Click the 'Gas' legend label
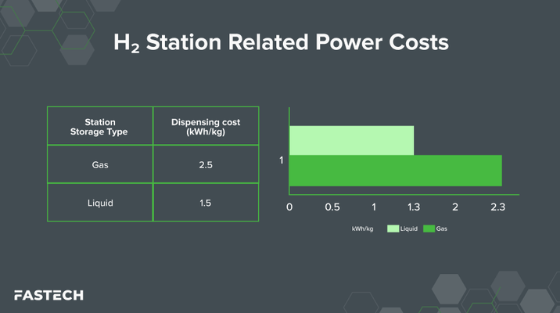The height and width of the screenshot is (313, 560). click(441, 228)
